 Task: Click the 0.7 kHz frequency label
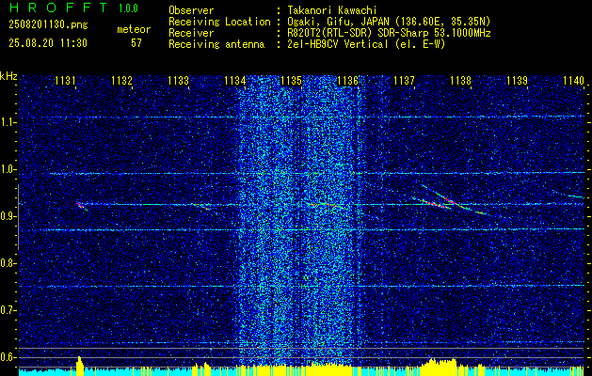click(8, 310)
